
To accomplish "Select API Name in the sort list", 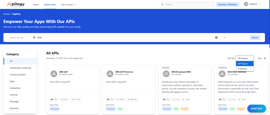I will click(243, 64).
